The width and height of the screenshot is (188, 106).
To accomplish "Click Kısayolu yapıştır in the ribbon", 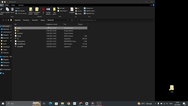I will (x=21, y=14).
